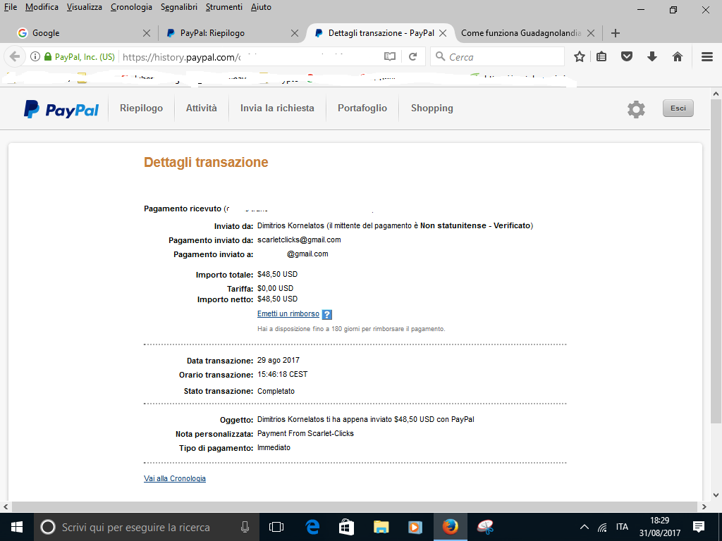Open the Visualizza menu
This screenshot has width=722, height=541.
[x=85, y=7]
